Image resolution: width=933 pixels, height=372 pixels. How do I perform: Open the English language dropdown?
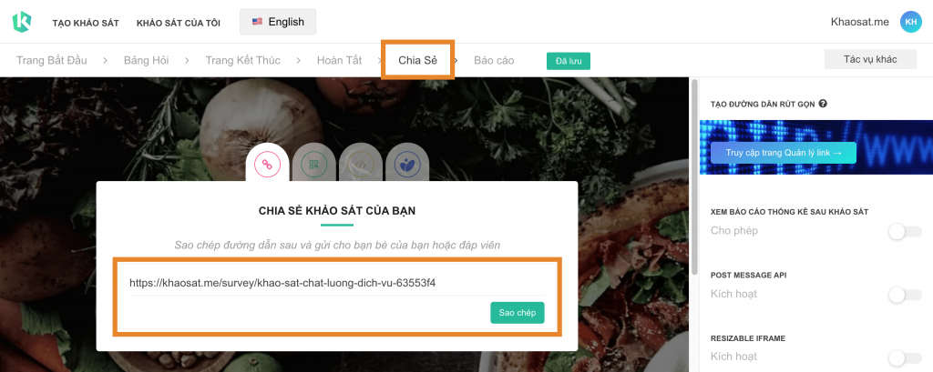click(278, 22)
